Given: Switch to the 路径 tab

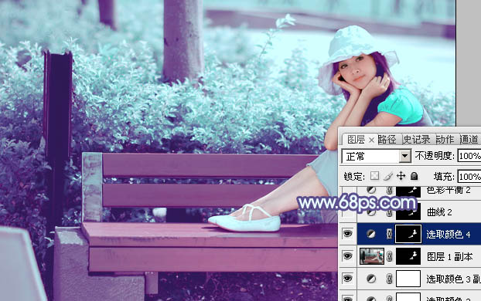Looking at the screenshot, I should click(x=387, y=140).
